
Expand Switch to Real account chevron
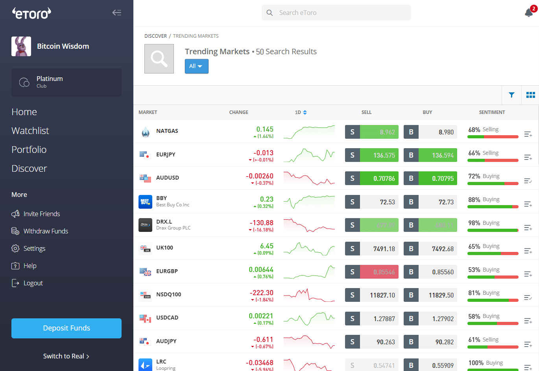coord(87,356)
